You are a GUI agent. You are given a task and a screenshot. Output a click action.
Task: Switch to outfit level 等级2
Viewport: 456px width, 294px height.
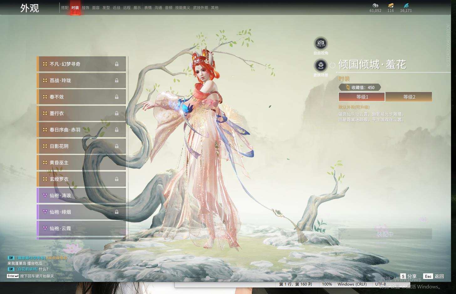pos(409,97)
